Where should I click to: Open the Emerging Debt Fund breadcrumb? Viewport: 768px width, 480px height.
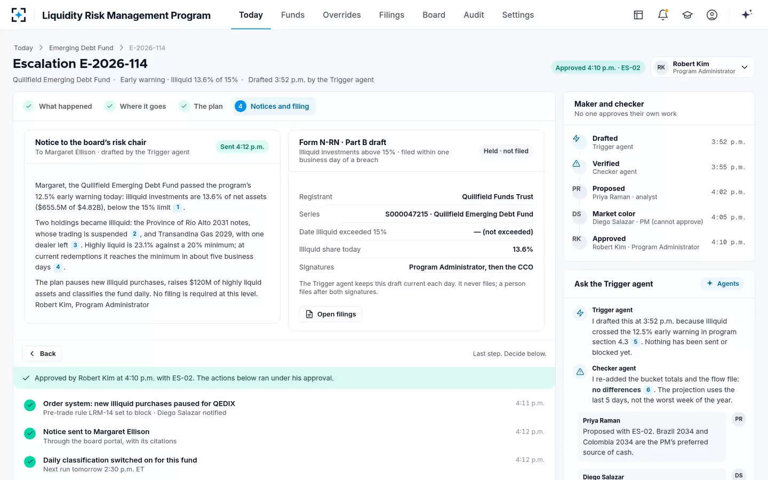81,48
